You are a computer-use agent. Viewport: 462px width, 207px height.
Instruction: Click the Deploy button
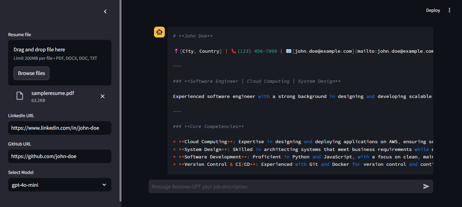(433, 10)
